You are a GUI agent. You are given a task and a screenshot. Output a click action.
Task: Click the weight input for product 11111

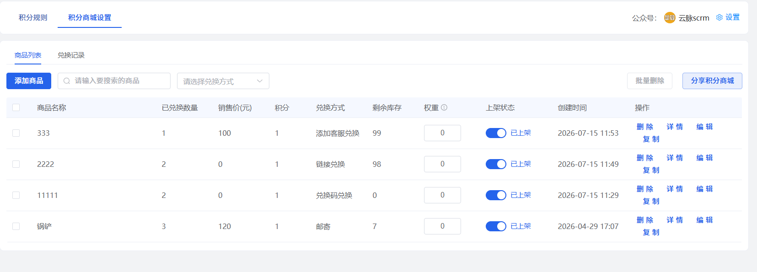point(442,195)
